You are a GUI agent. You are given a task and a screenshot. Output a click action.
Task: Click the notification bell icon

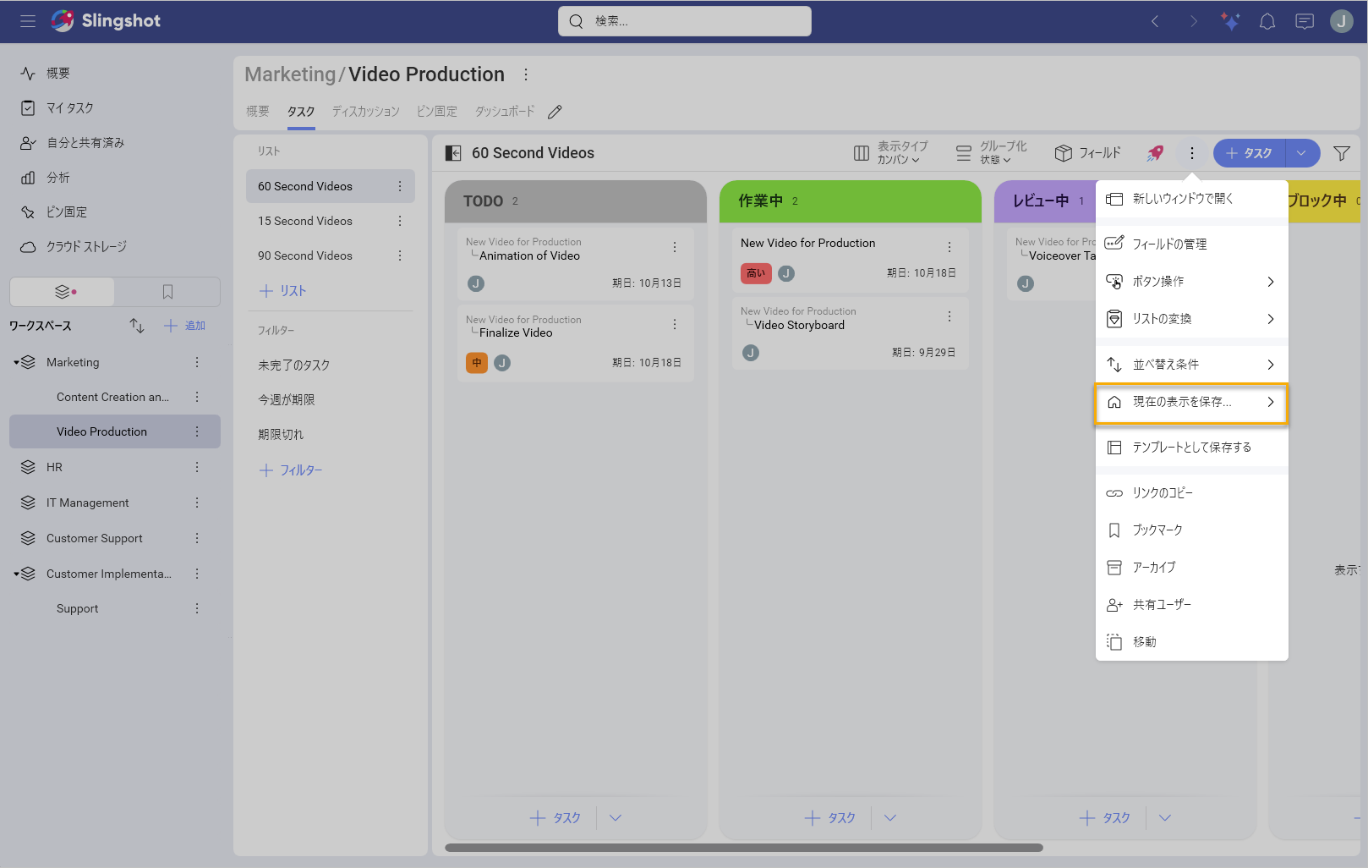[1267, 21]
